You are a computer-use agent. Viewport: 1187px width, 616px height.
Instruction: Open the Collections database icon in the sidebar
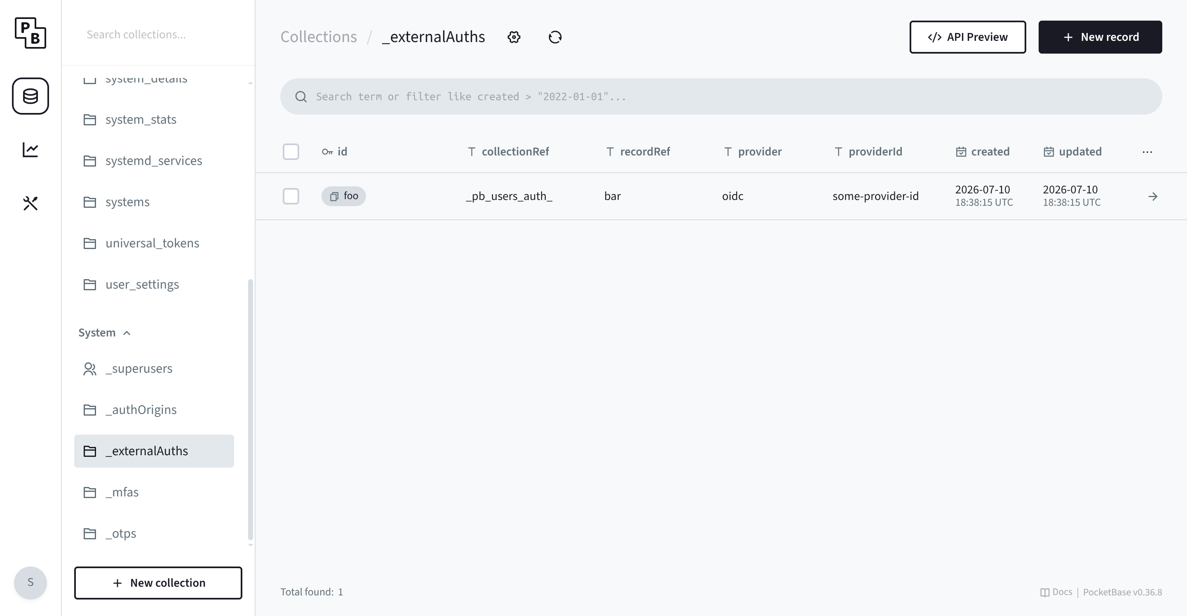tap(30, 96)
